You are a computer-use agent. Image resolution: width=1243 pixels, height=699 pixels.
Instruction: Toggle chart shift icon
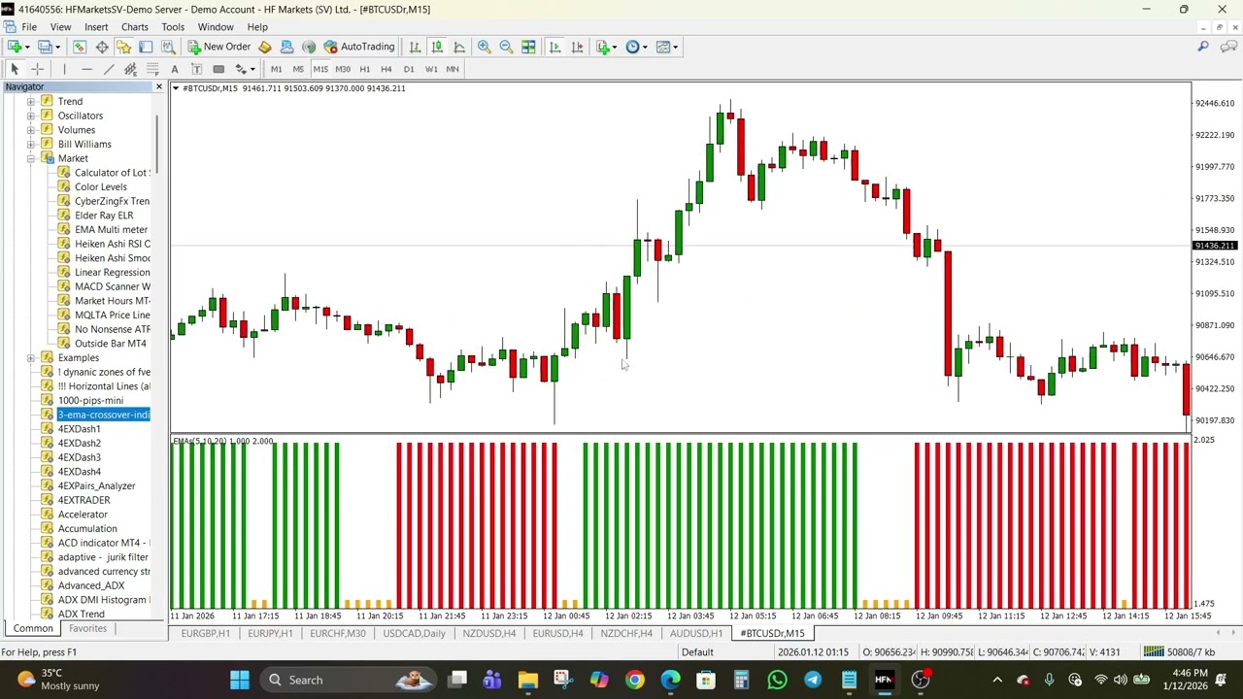[577, 47]
